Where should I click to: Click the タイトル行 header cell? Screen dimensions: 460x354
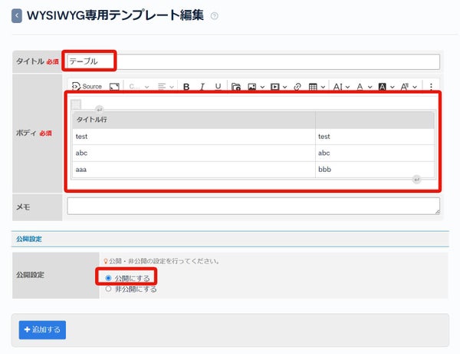194,120
